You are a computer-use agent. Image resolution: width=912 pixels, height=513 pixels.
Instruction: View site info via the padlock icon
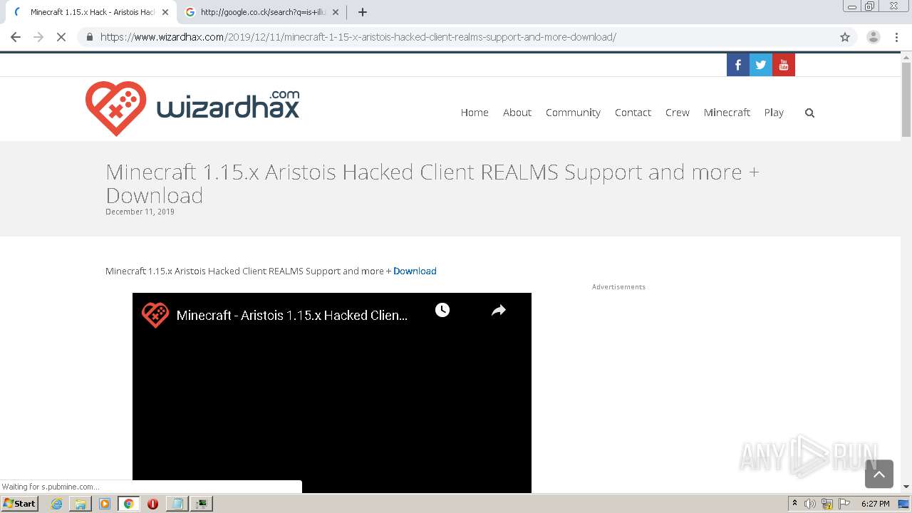tap(90, 37)
